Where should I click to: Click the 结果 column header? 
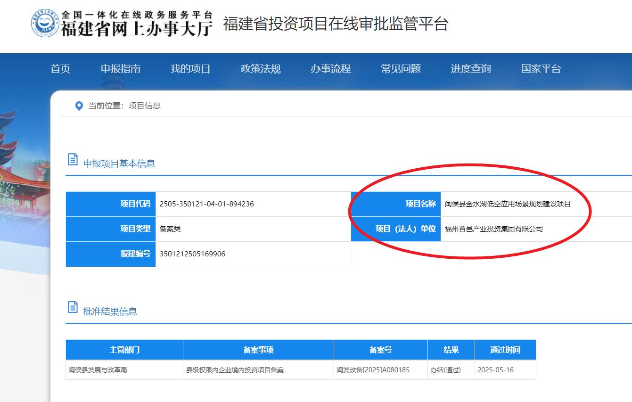451,350
